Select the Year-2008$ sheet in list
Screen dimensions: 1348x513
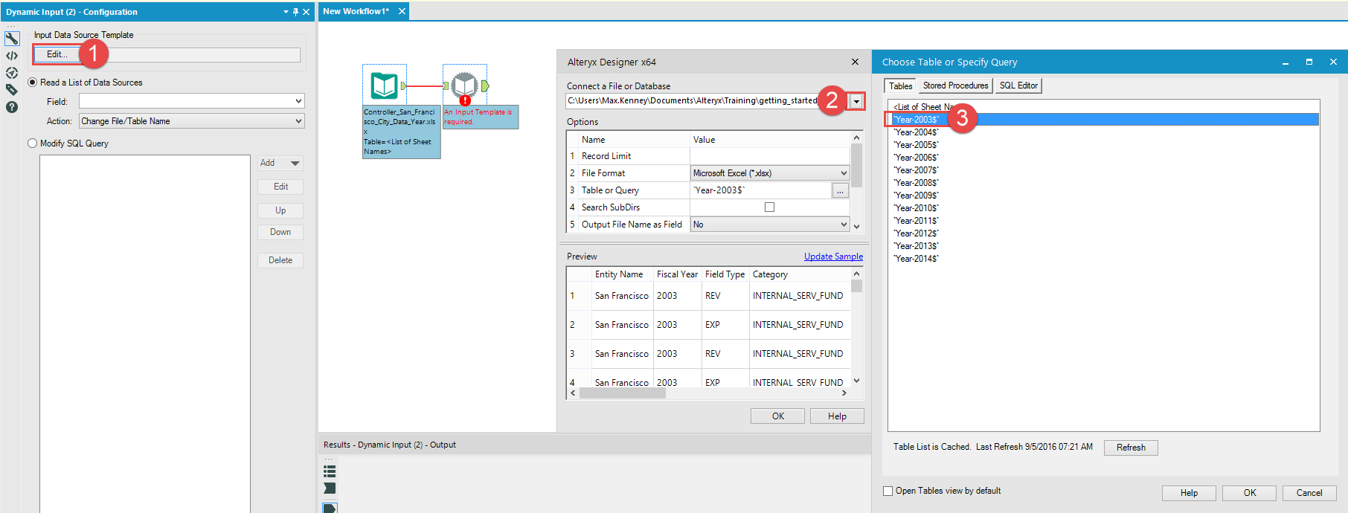click(x=916, y=183)
